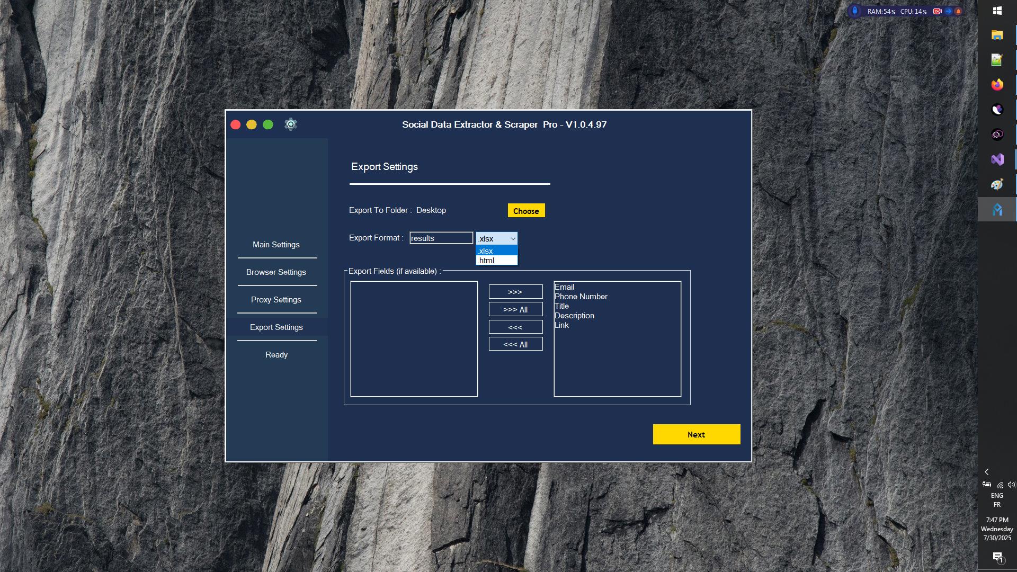
Task: Switch to Proxy Settings section
Action: [276, 299]
